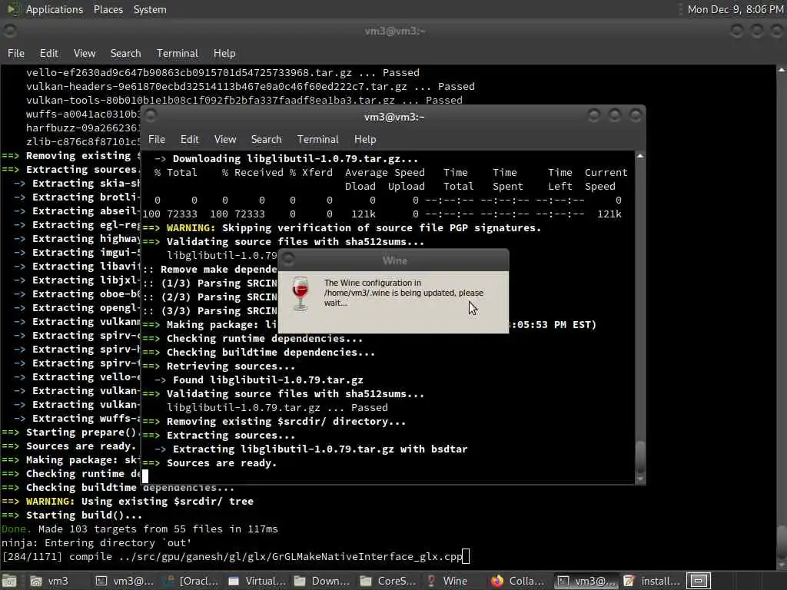Open View menu in back terminal window
The height and width of the screenshot is (590, 787).
pyautogui.click(x=85, y=53)
